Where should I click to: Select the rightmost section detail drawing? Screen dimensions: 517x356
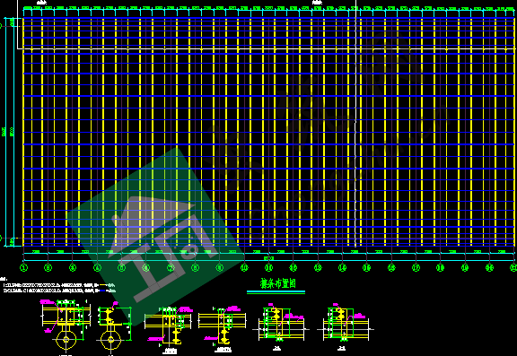tap(346, 324)
